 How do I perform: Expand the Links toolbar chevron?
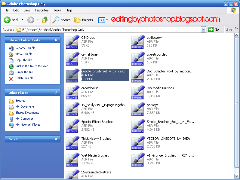tap(237, 28)
